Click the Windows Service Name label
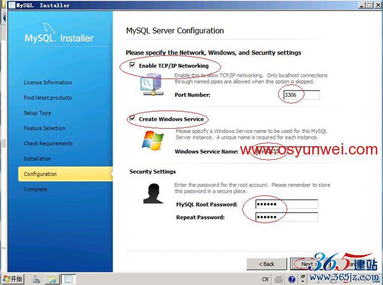The image size is (383, 285). [x=206, y=151]
